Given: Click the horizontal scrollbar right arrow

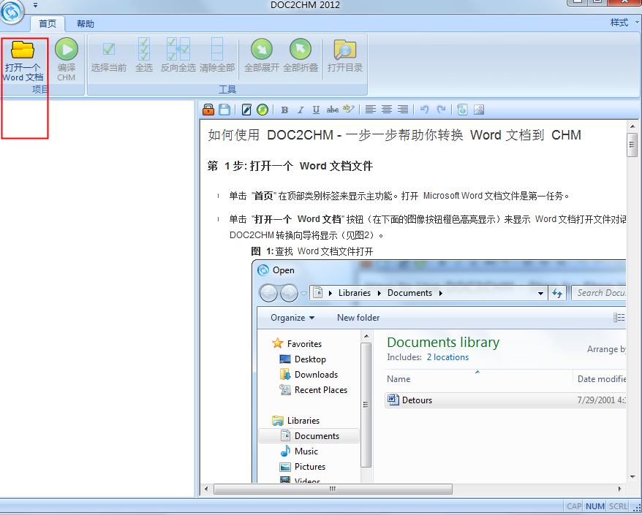Looking at the screenshot, I should (620, 489).
